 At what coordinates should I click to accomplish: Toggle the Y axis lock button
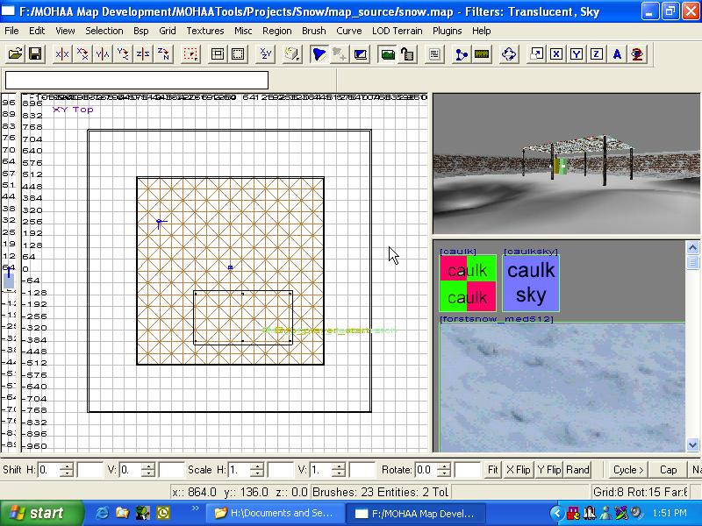576,54
